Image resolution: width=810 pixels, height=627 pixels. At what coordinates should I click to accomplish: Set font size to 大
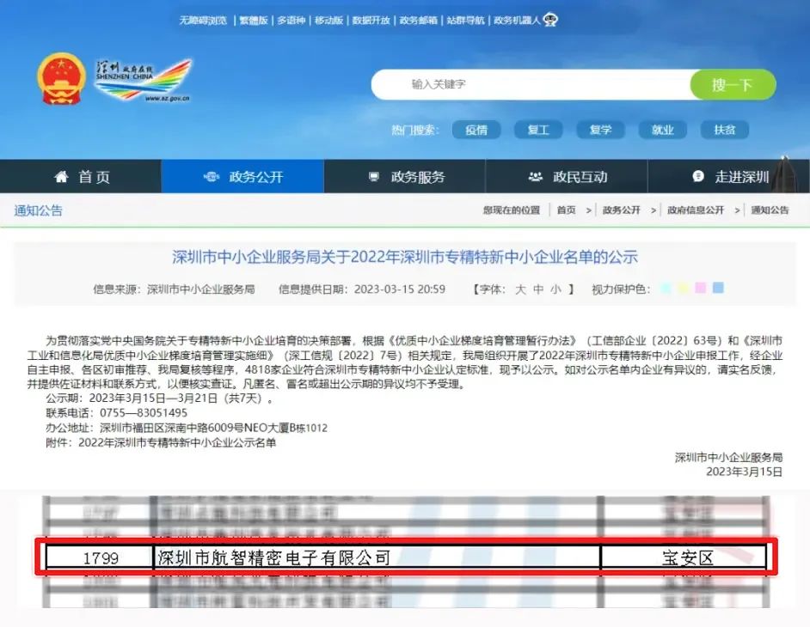coord(520,289)
